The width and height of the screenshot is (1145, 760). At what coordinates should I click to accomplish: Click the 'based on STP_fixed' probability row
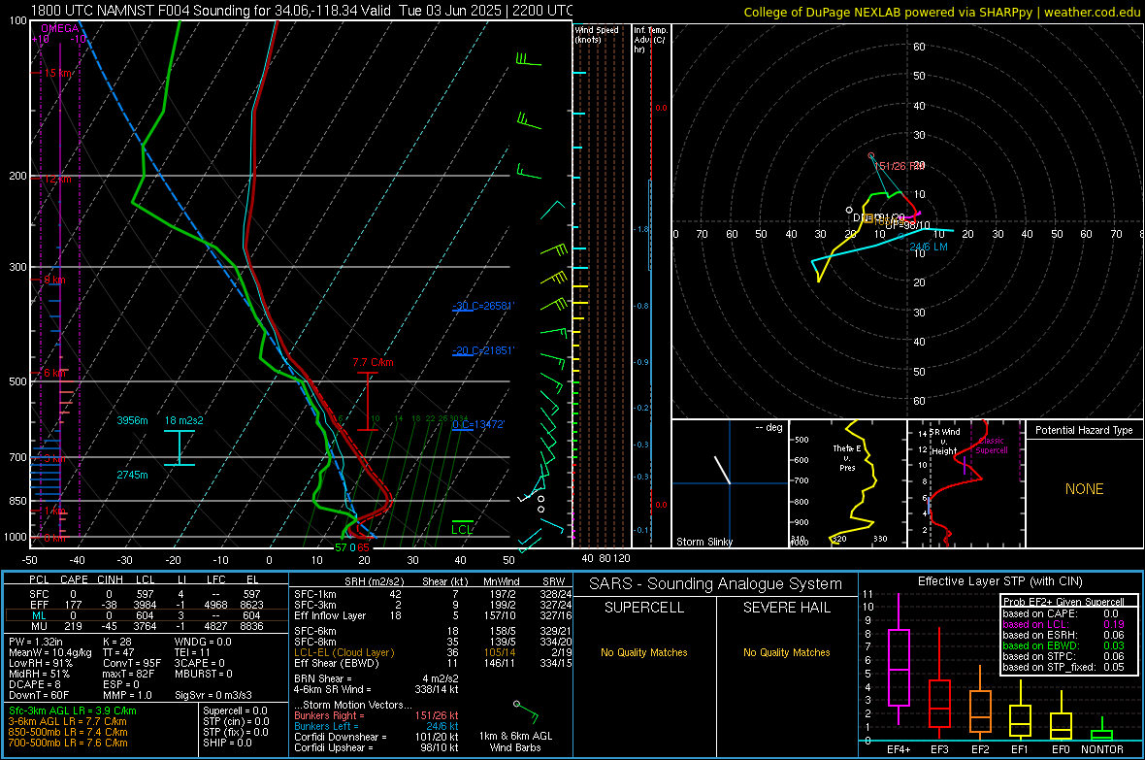[x=1063, y=667]
